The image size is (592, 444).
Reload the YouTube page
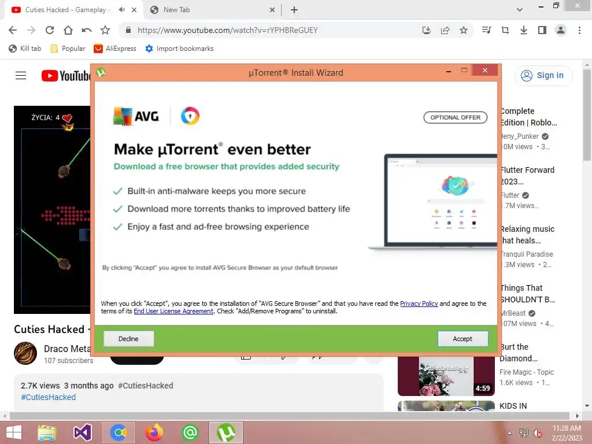[x=50, y=30]
